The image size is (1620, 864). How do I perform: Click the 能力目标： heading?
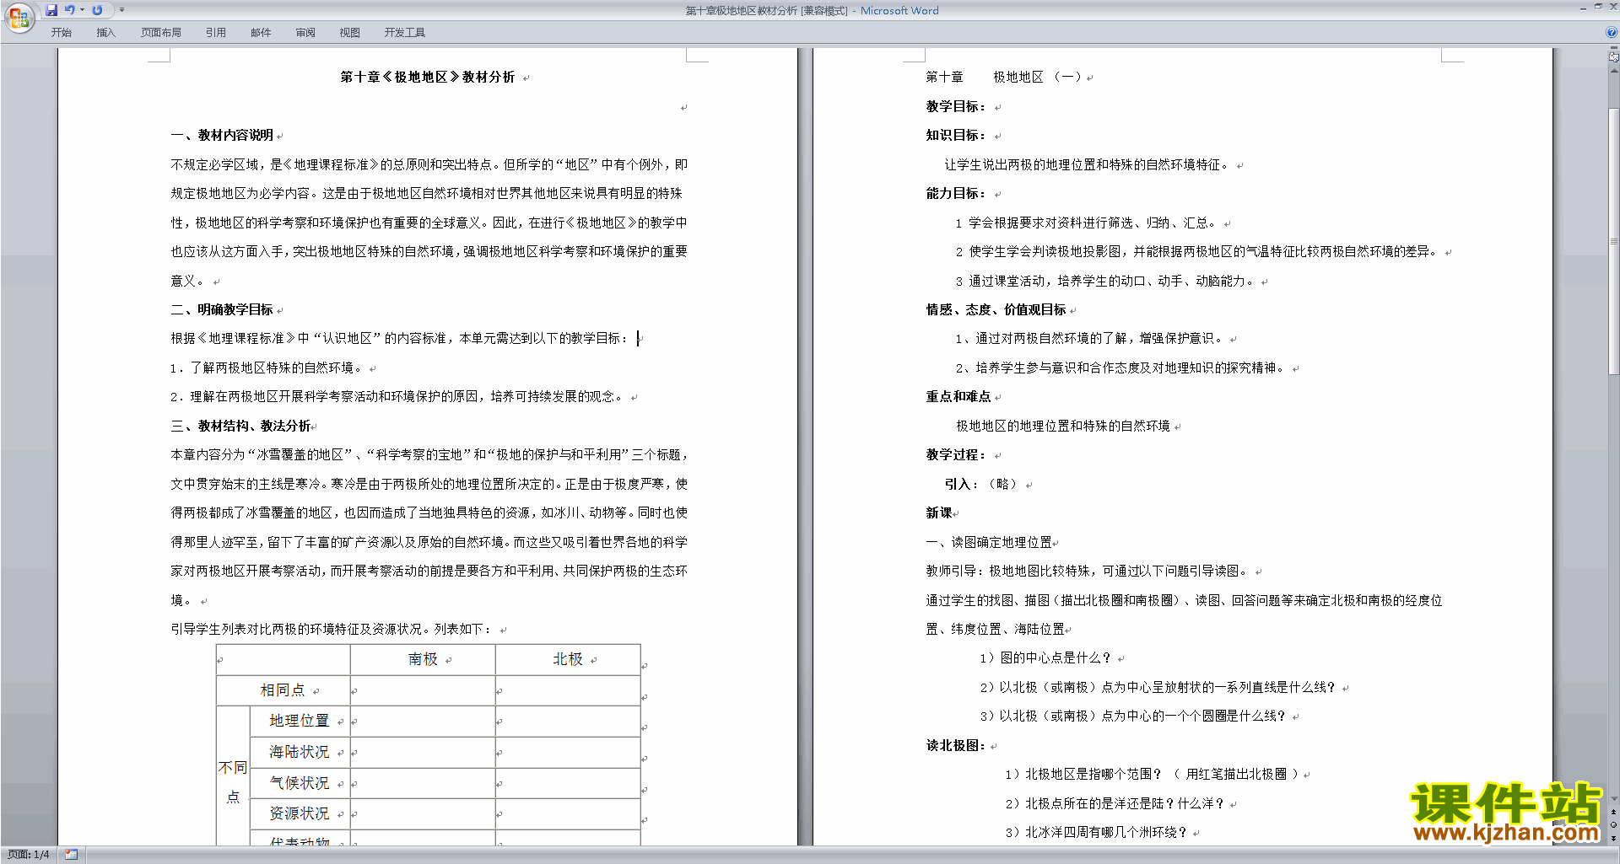[x=957, y=193]
